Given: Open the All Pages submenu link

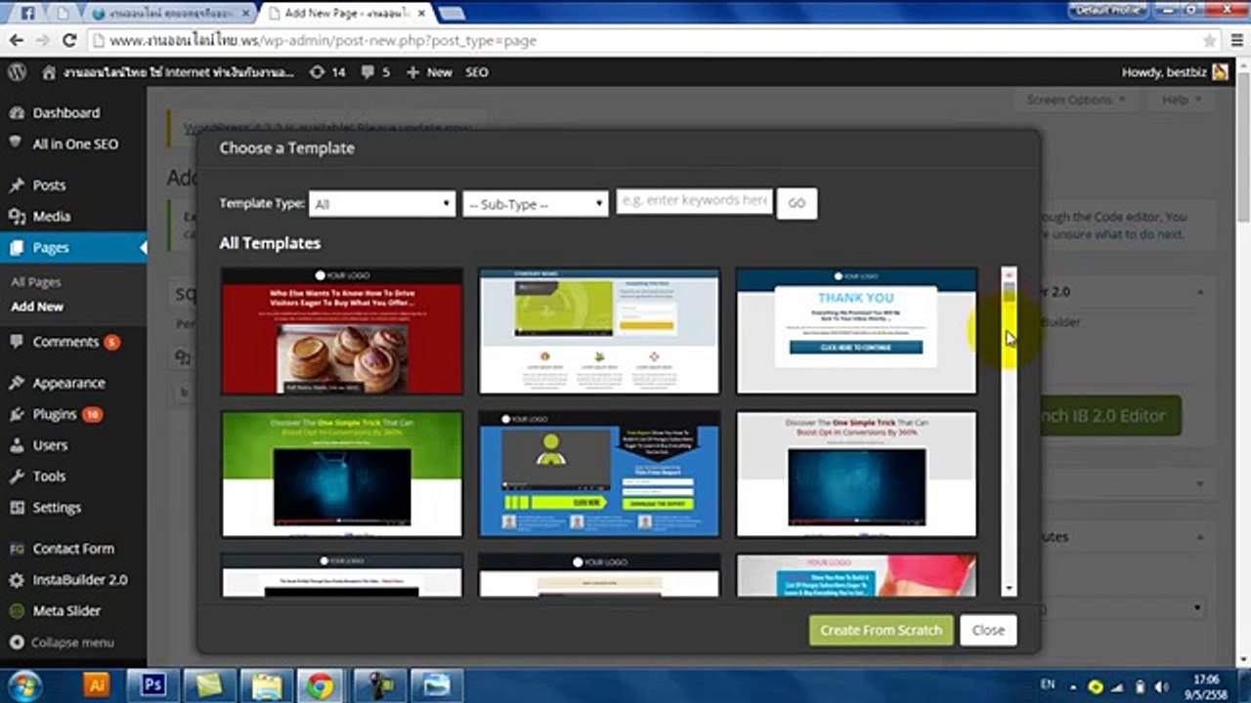Looking at the screenshot, I should [36, 282].
